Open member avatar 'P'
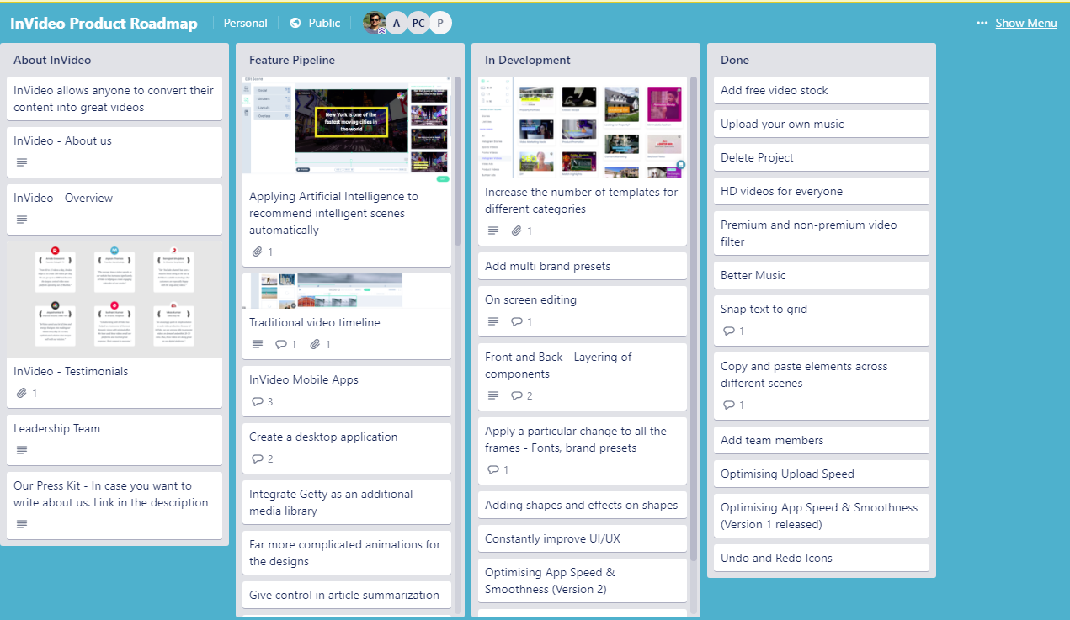The width and height of the screenshot is (1070, 620). click(440, 23)
